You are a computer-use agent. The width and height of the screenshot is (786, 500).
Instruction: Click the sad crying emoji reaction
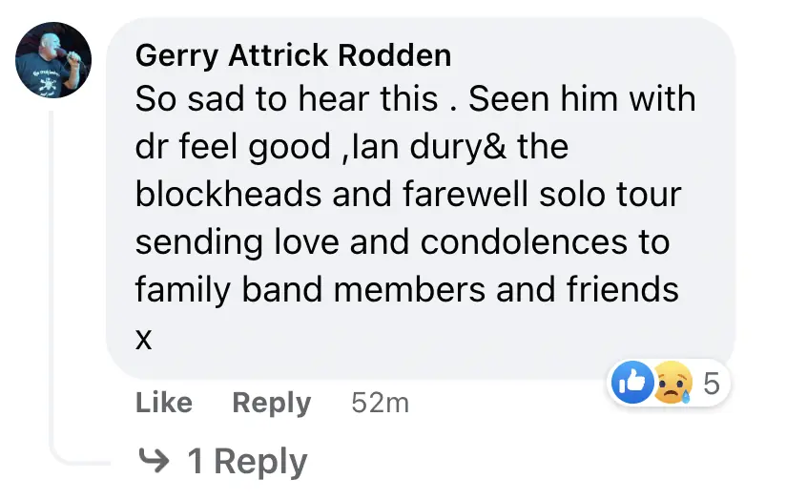pyautogui.click(x=673, y=384)
